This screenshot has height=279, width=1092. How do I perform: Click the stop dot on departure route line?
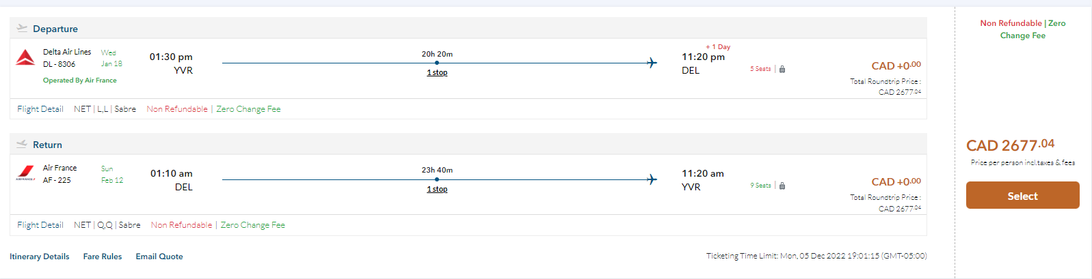437,63
